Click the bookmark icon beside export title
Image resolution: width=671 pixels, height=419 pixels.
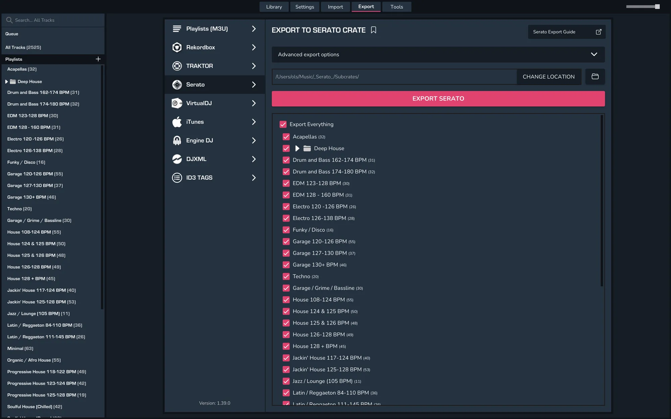[x=373, y=30]
